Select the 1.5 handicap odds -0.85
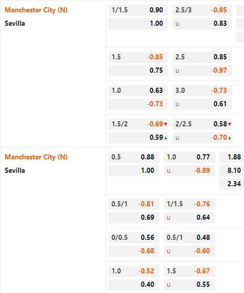Viewport: 244px width, 293px height. point(138,57)
